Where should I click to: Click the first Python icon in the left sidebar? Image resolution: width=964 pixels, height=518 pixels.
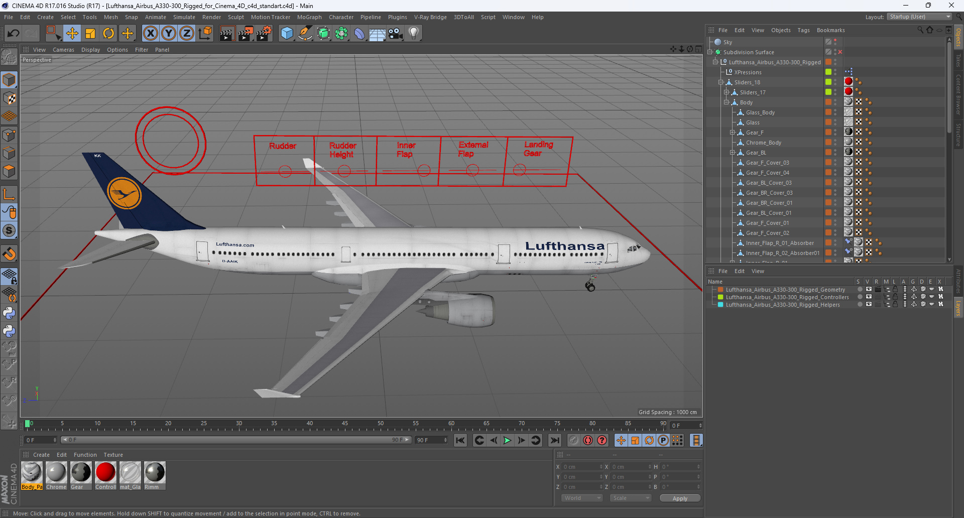9,313
